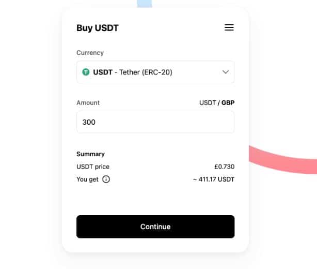Switch amount unit to USDT
Image resolution: width=317 pixels, height=269 pixels.
[x=208, y=103]
